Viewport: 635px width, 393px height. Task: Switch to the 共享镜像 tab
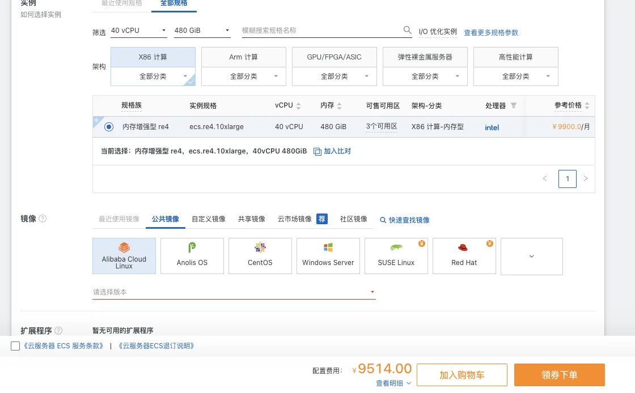pyautogui.click(x=252, y=219)
